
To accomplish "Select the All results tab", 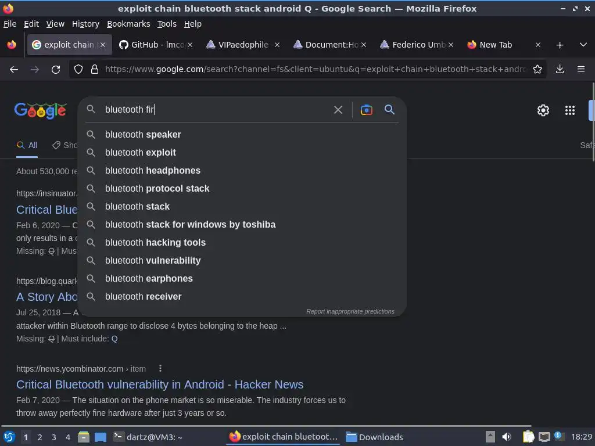I will pyautogui.click(x=27, y=145).
